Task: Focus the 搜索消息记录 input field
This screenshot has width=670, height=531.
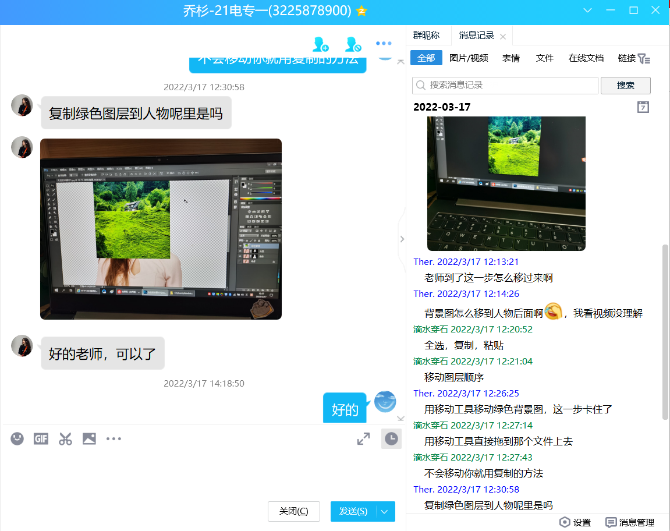Action: click(505, 86)
